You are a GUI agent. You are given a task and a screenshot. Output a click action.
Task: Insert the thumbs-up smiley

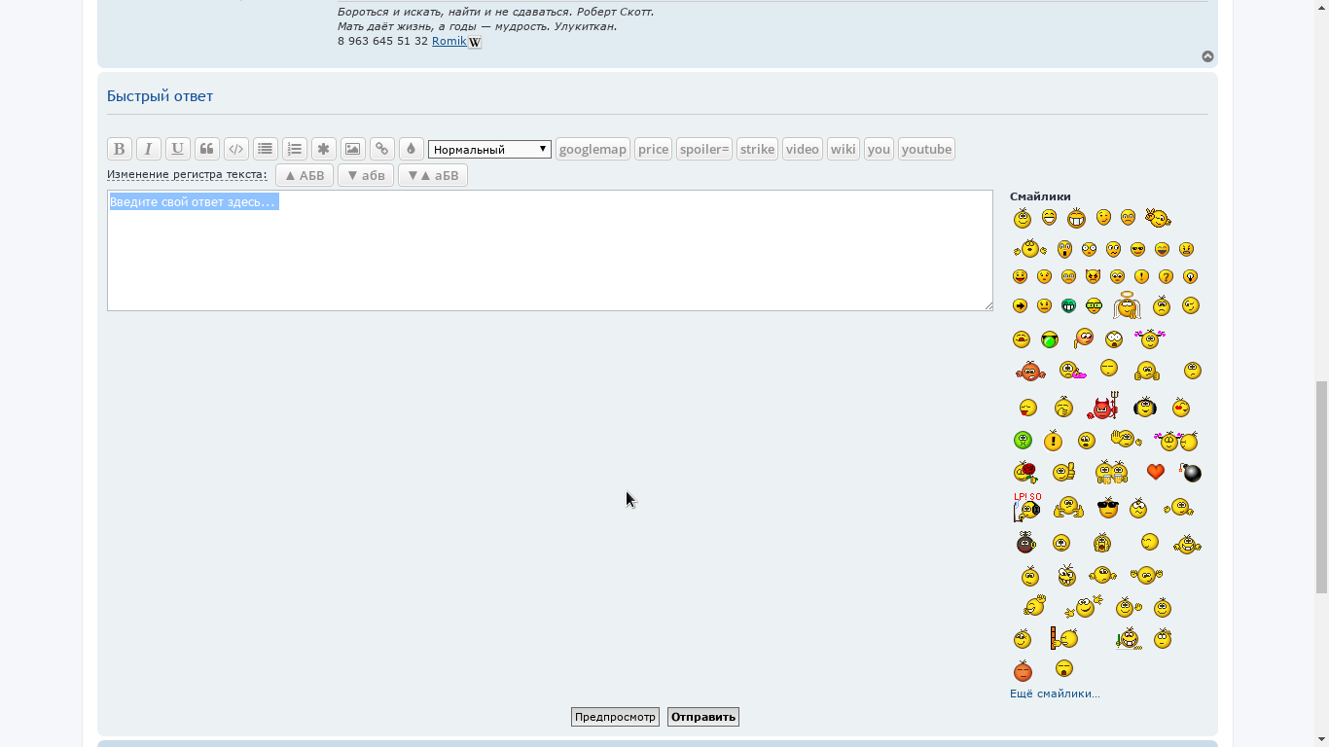(1064, 472)
